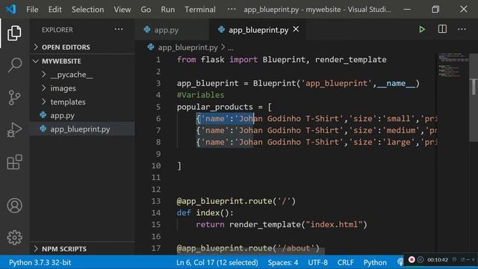478x269 pixels.
Task: Open Run and Debug view
Action: pos(14,129)
